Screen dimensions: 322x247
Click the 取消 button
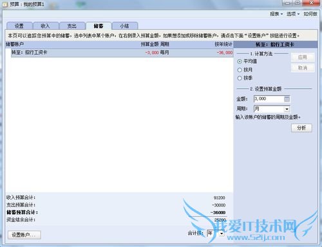tap(303, 68)
